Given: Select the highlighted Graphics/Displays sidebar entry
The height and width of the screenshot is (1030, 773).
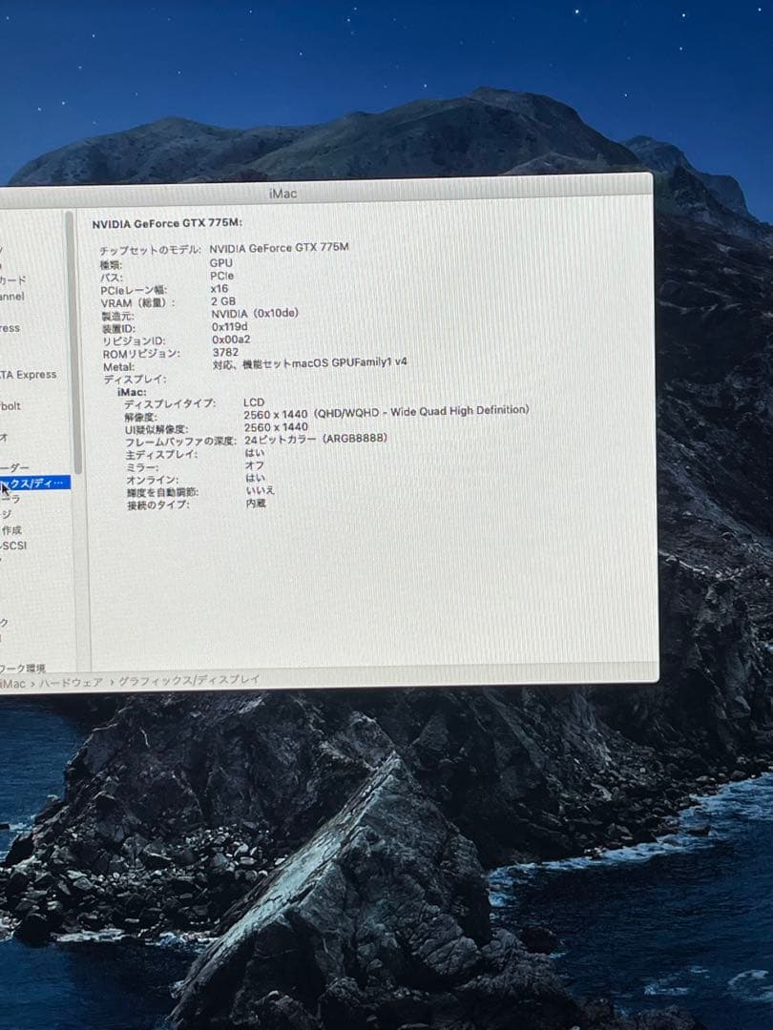Looking at the screenshot, I should 35,484.
